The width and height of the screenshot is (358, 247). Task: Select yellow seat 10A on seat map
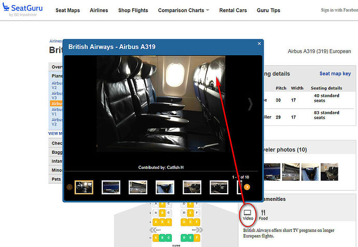(156, 238)
